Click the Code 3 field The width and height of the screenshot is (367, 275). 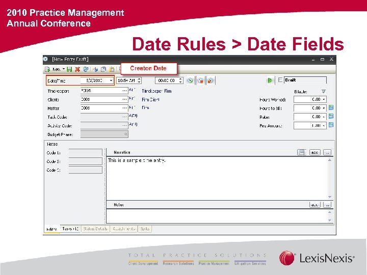pyautogui.click(x=86, y=170)
